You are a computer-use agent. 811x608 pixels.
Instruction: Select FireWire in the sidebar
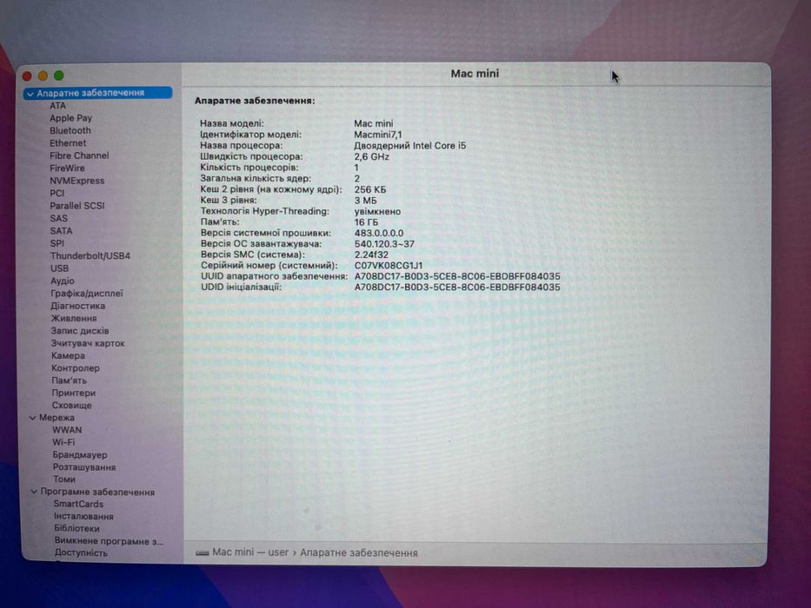67,168
